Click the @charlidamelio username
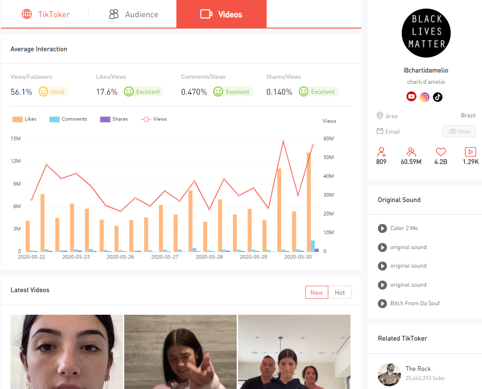Screen dimensions: 482x389 coord(426,70)
